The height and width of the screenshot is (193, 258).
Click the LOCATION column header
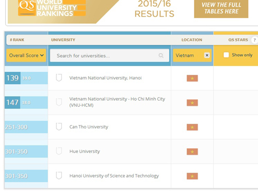click(192, 40)
